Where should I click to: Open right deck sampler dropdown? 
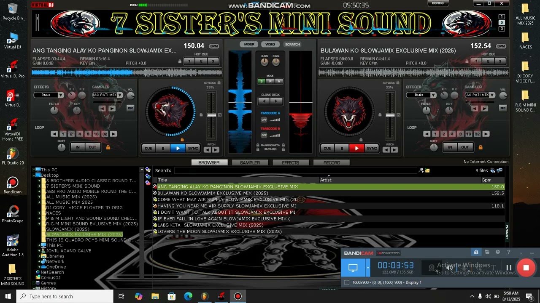pyautogui.click(x=480, y=95)
